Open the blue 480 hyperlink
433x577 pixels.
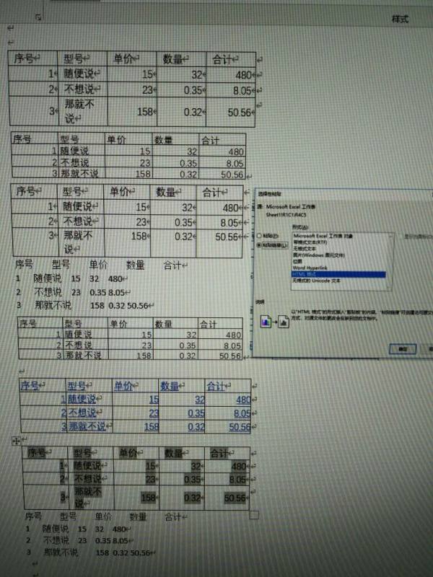click(243, 400)
